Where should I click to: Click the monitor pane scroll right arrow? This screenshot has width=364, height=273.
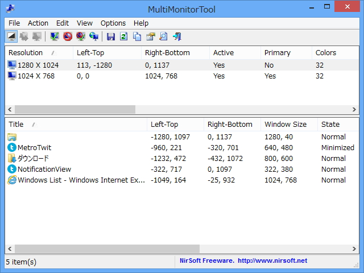coord(354,109)
